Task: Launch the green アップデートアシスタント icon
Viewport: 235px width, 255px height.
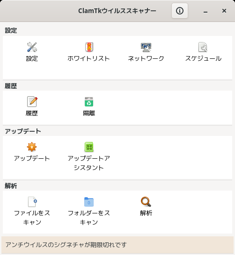Action: point(89,147)
